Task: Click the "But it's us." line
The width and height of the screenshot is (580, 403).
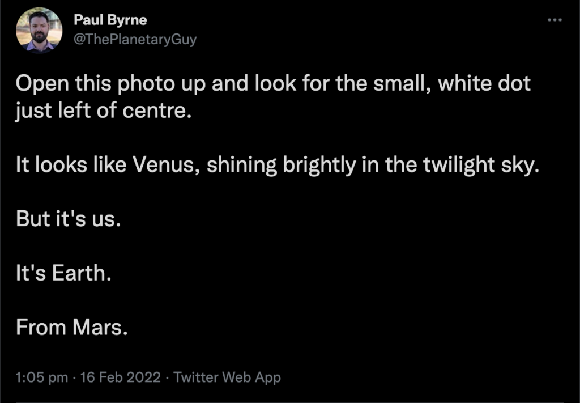Action: click(x=69, y=219)
